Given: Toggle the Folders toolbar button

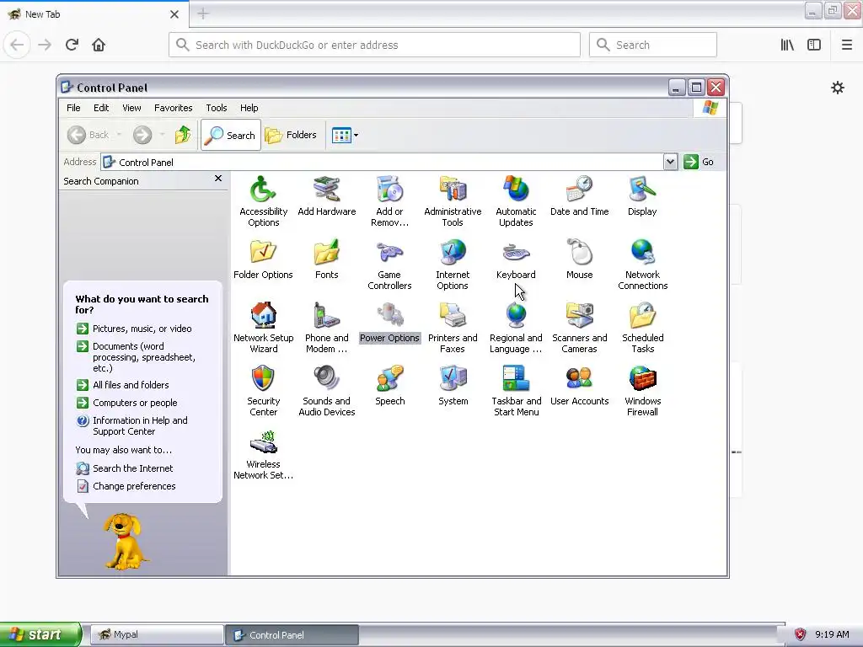Looking at the screenshot, I should (291, 135).
